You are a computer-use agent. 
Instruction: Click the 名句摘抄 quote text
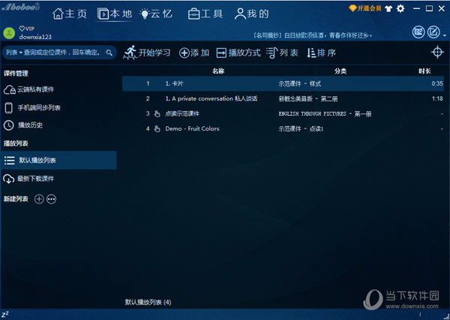pyautogui.click(x=313, y=35)
